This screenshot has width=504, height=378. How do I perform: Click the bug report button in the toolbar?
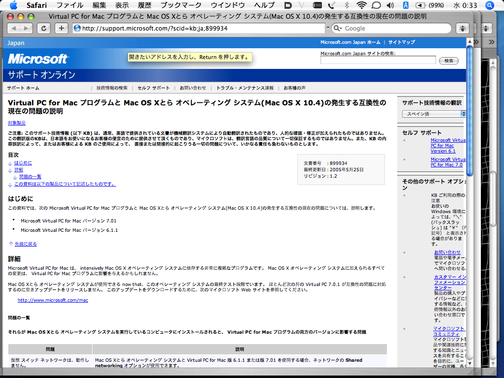pos(463,28)
